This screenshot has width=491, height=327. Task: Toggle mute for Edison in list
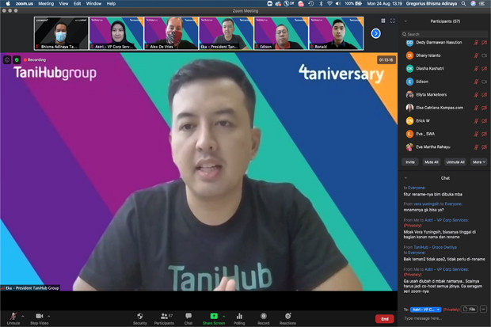476,82
